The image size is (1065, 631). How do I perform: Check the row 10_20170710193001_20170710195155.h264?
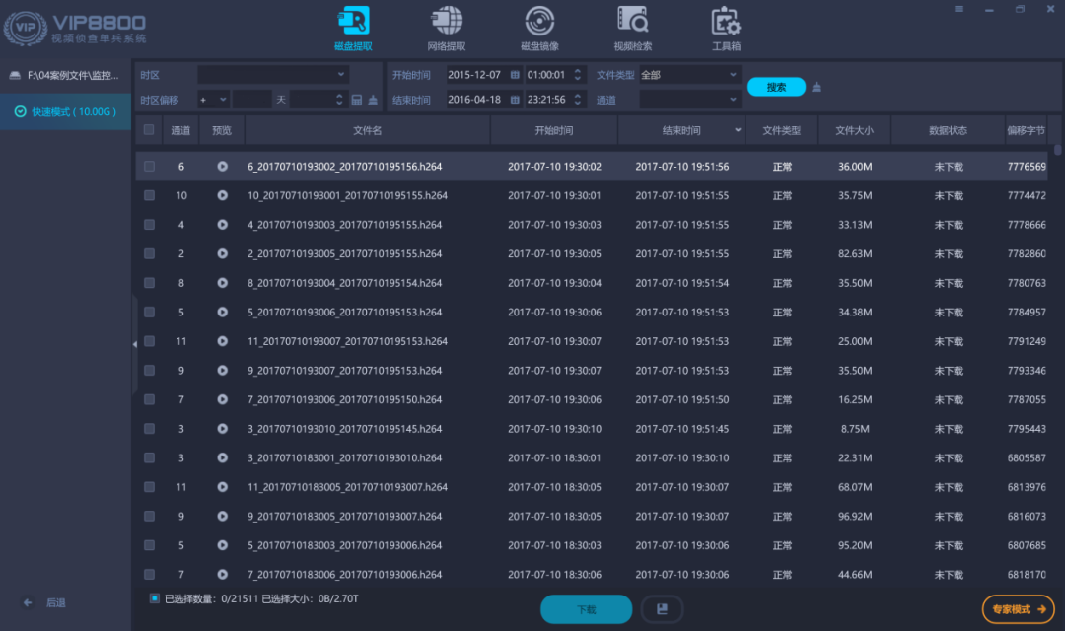pos(150,195)
